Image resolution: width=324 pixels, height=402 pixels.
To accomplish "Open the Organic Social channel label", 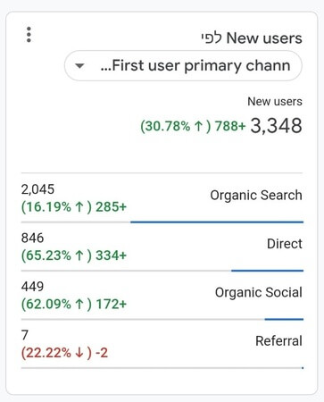I will 258,292.
